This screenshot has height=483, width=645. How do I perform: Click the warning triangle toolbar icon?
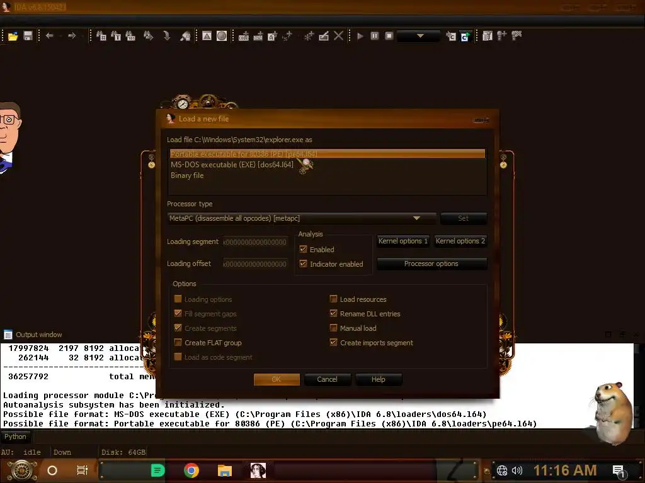click(207, 36)
